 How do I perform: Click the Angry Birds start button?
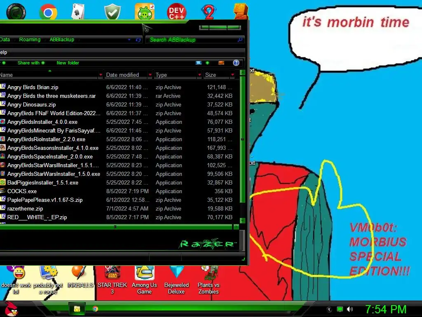(x=11, y=309)
